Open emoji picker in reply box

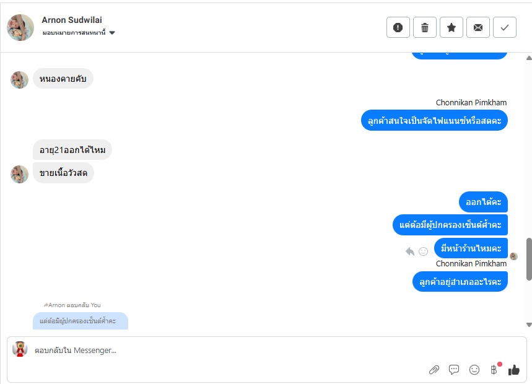coord(474,369)
